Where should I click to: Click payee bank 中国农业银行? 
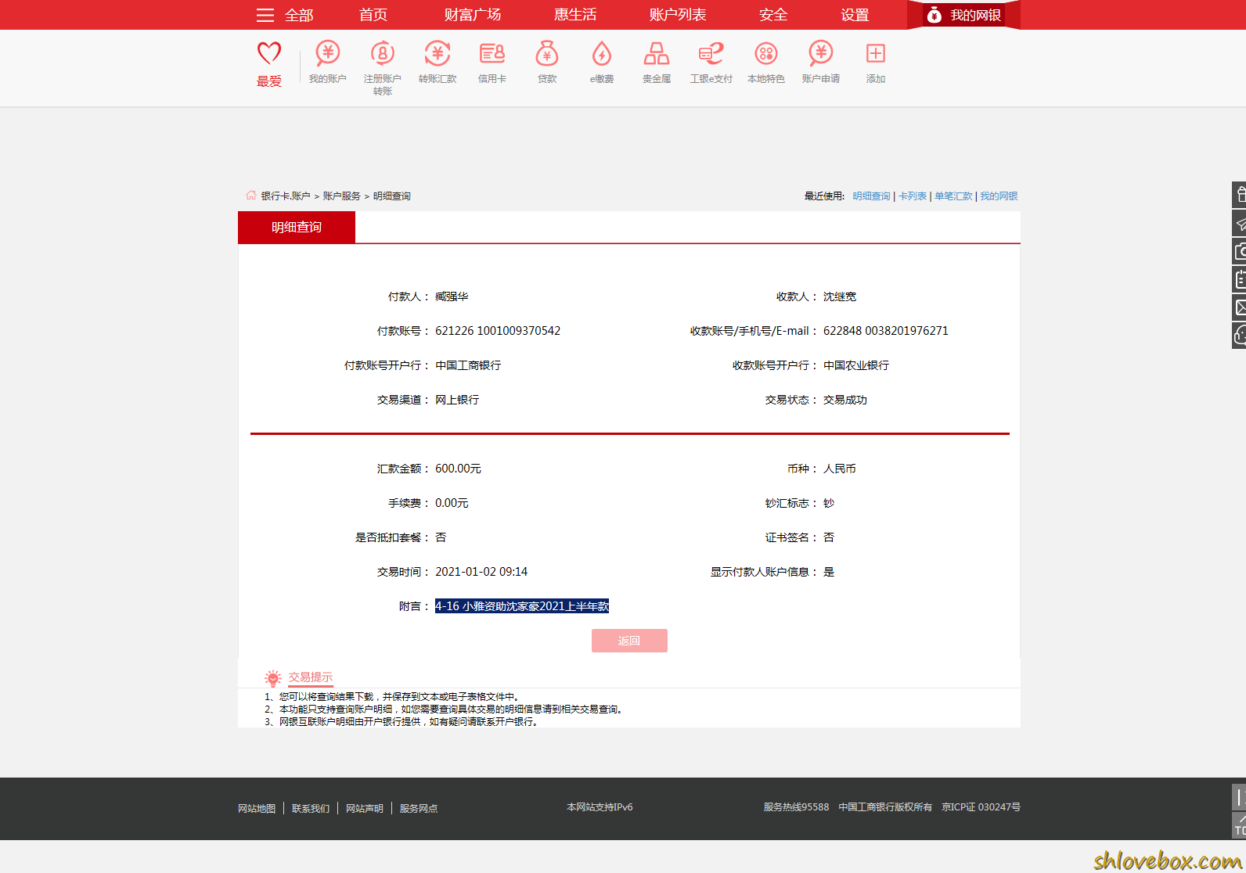(856, 365)
